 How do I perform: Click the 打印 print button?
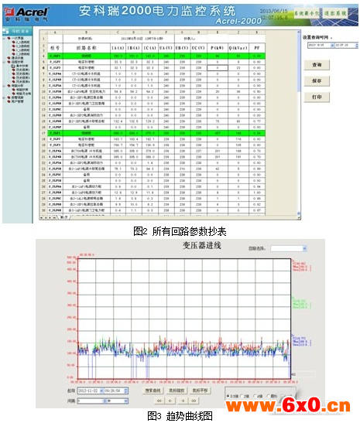pos(317,97)
